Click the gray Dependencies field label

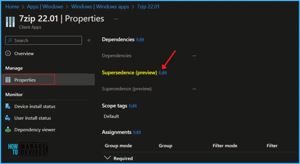pyautogui.click(x=117, y=56)
